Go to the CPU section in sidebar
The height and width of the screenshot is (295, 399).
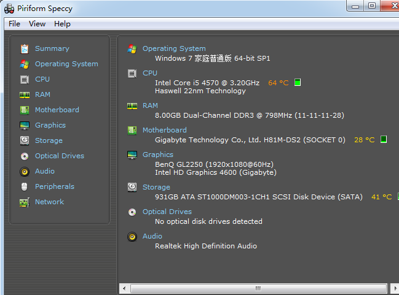[42, 79]
